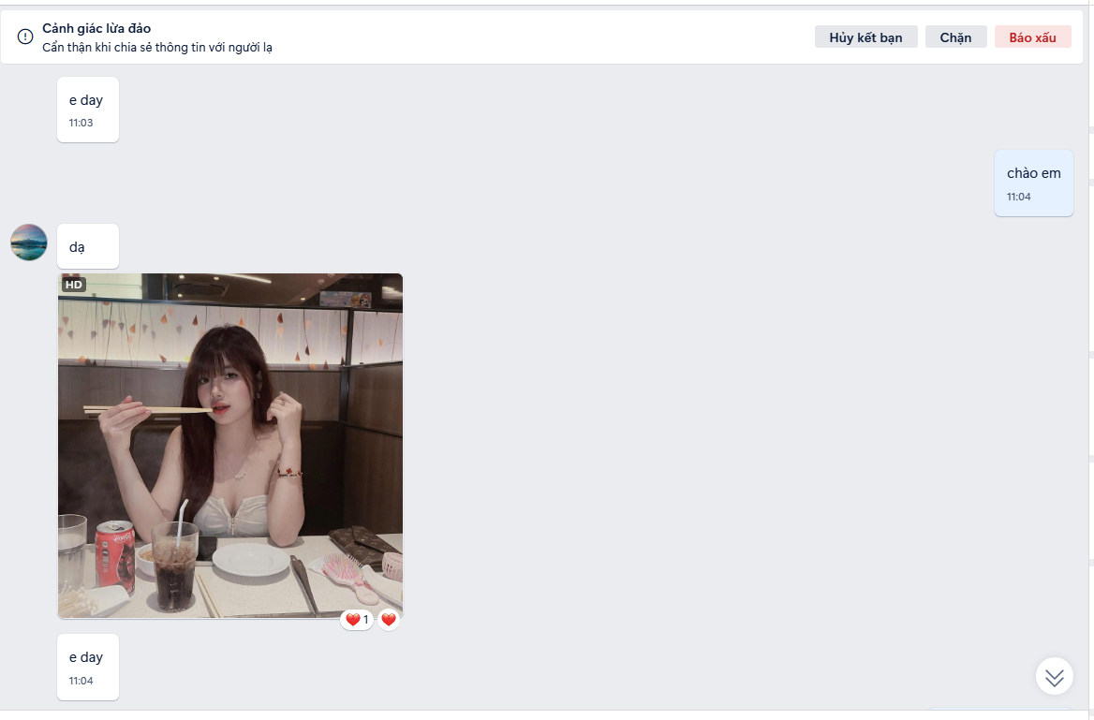React with the heart icon beside the count
Image resolution: width=1094 pixels, height=720 pixels.
(x=389, y=620)
